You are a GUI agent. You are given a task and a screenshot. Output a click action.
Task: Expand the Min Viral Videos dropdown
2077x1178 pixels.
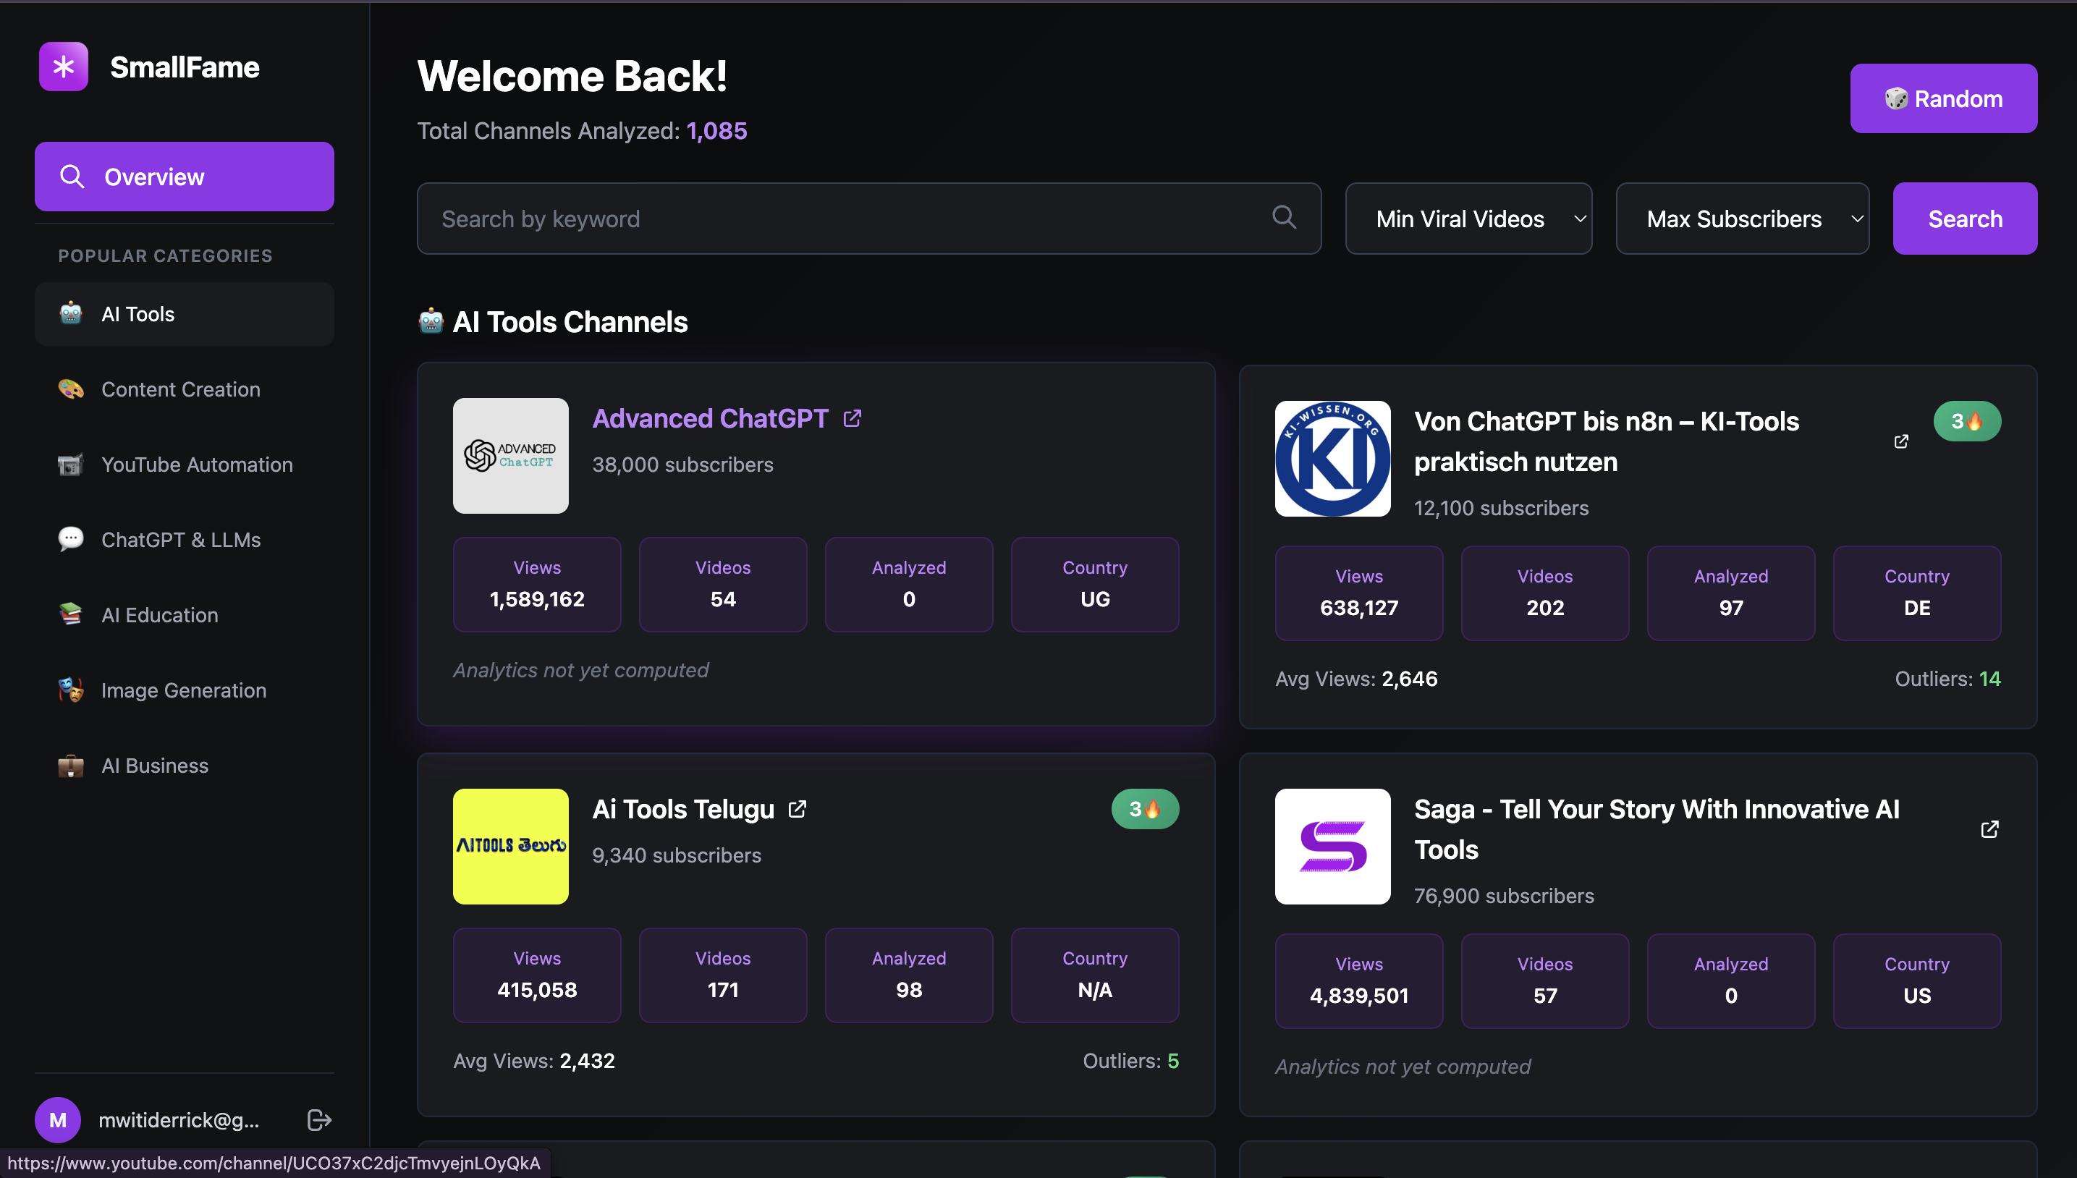pyautogui.click(x=1468, y=219)
